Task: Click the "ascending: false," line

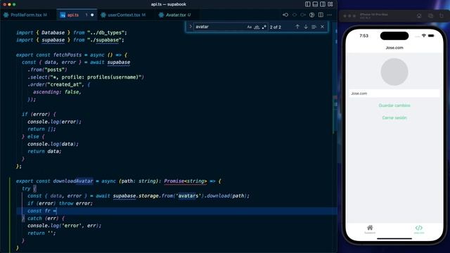Action: click(57, 92)
